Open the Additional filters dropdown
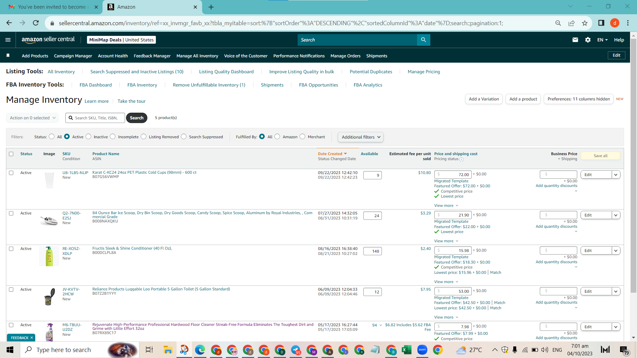 (361, 137)
